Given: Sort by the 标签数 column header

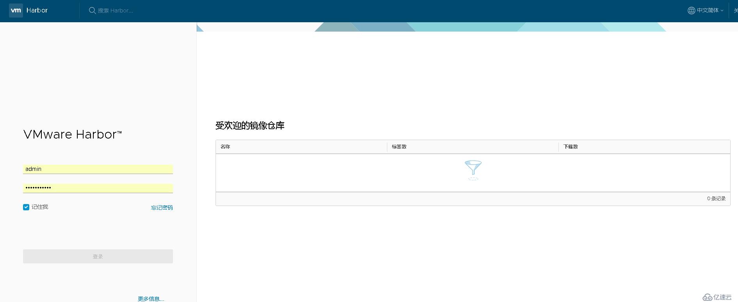Looking at the screenshot, I should [x=399, y=147].
